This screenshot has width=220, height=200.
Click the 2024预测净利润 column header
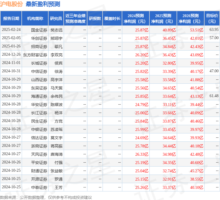[x=136, y=18]
